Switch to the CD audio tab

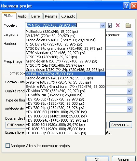(x=68, y=16)
